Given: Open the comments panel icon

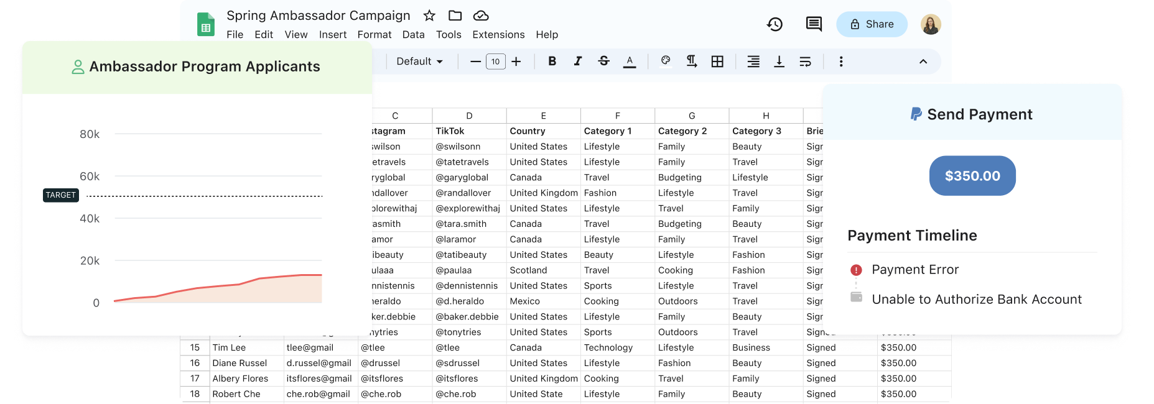Looking at the screenshot, I should (x=814, y=24).
